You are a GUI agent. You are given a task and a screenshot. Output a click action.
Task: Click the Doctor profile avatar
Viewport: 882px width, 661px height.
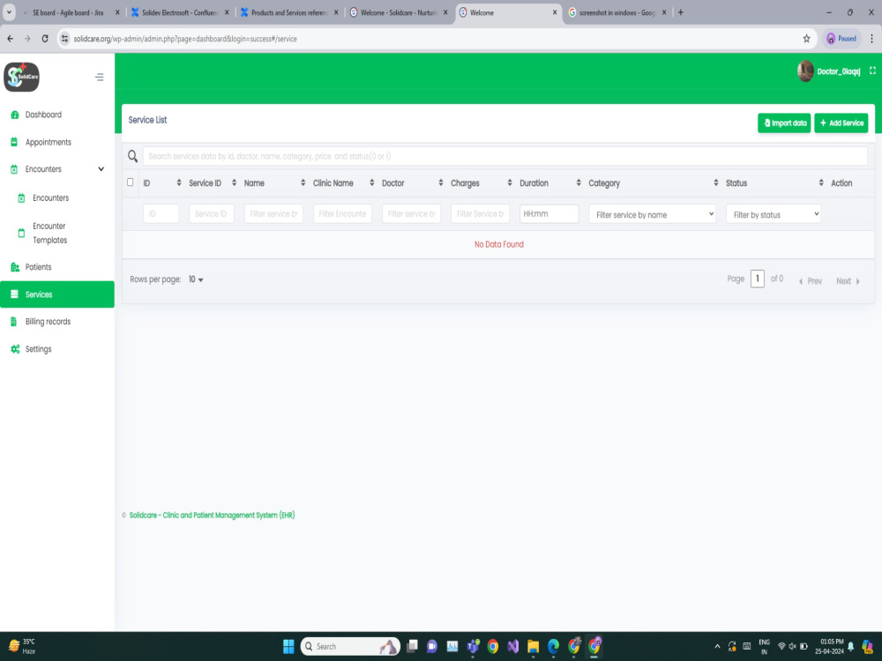pos(805,71)
